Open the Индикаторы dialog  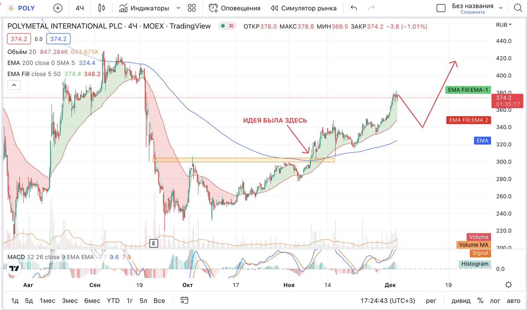click(x=144, y=8)
